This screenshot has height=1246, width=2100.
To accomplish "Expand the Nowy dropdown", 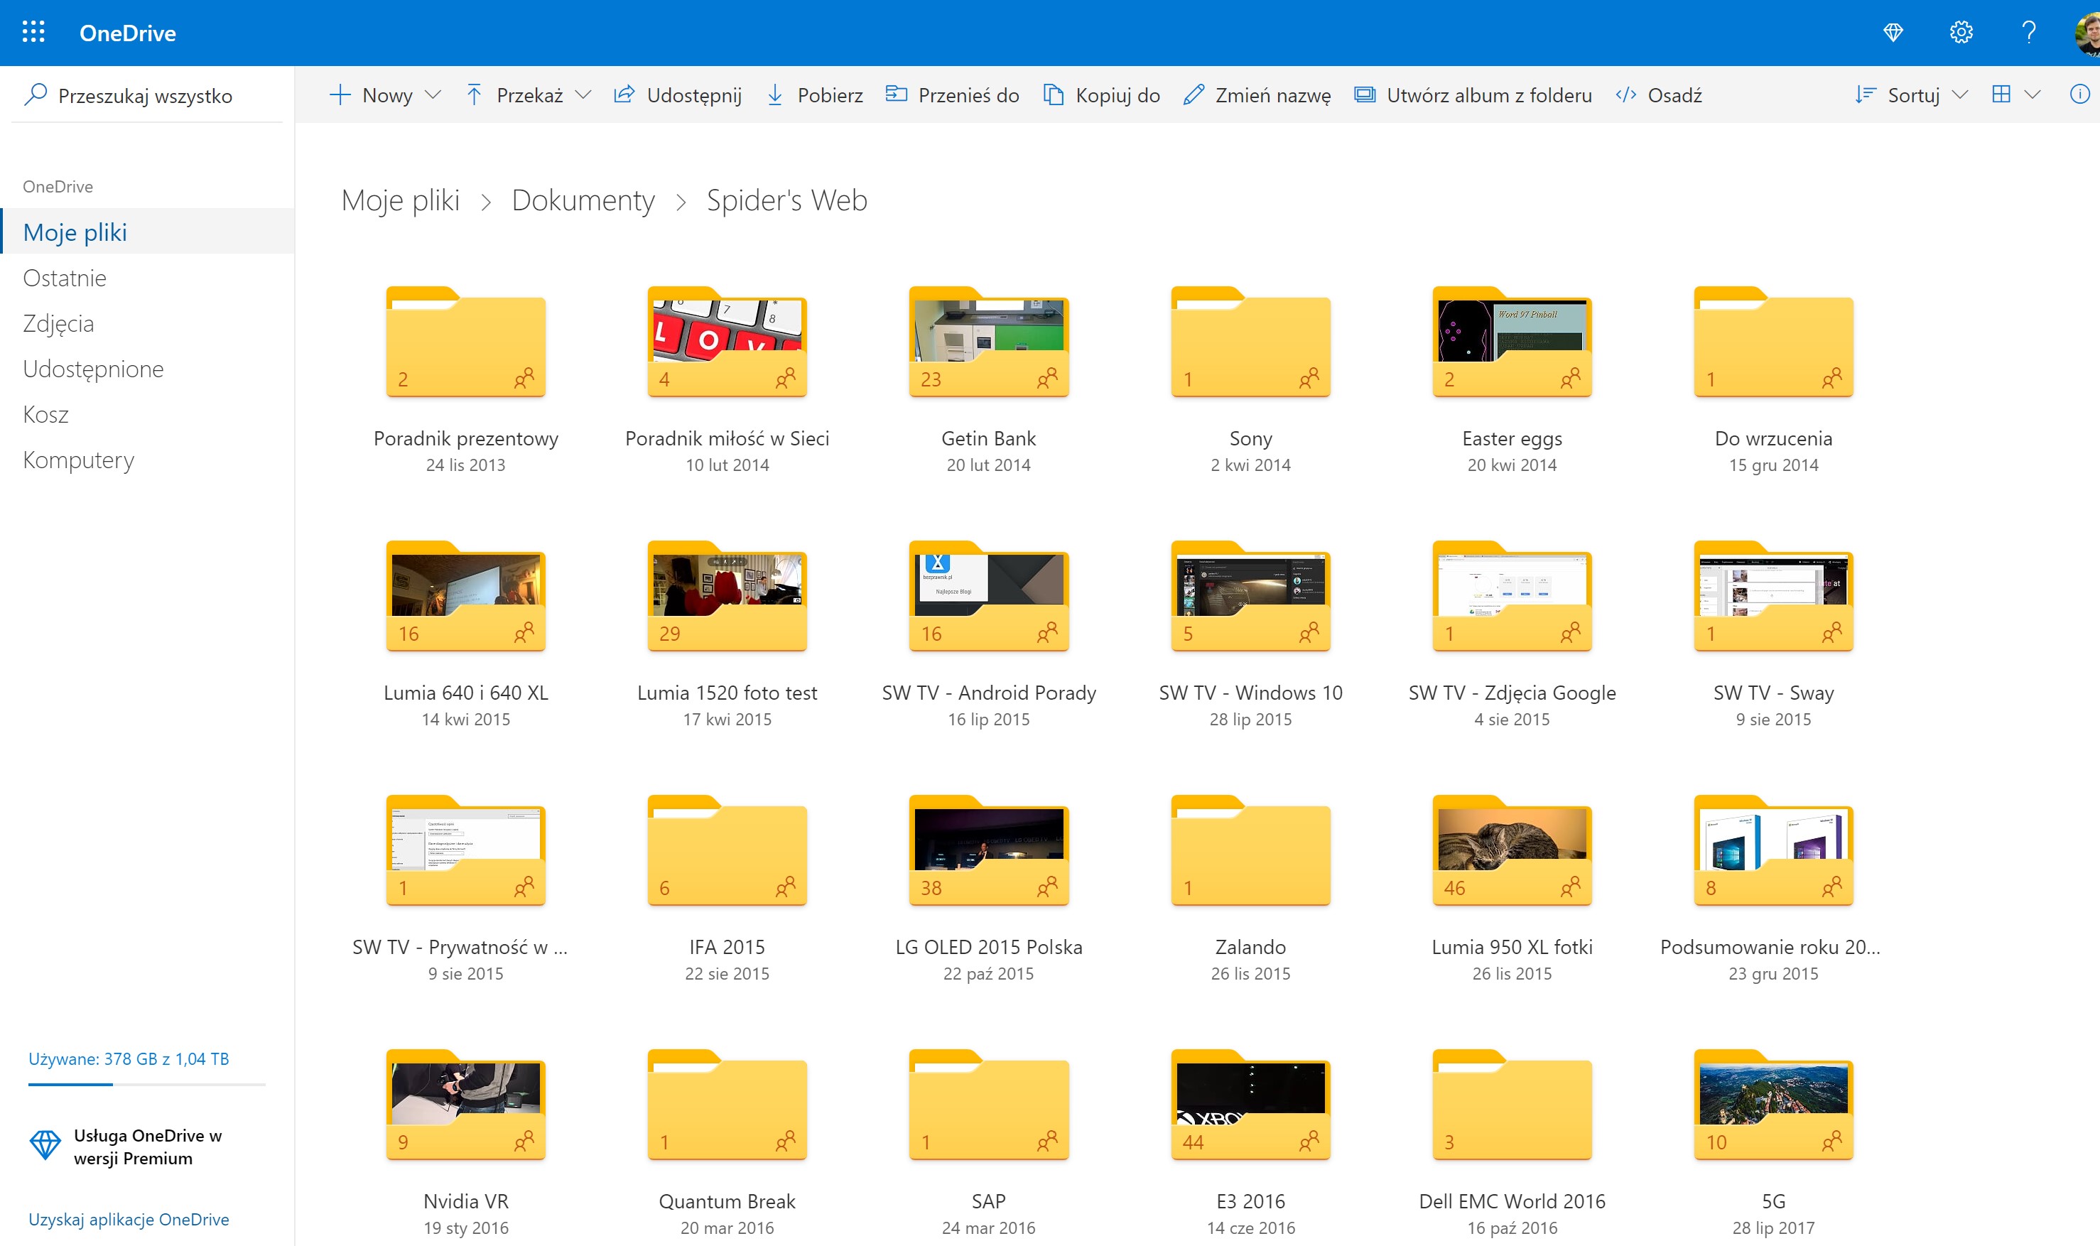I will pos(433,95).
